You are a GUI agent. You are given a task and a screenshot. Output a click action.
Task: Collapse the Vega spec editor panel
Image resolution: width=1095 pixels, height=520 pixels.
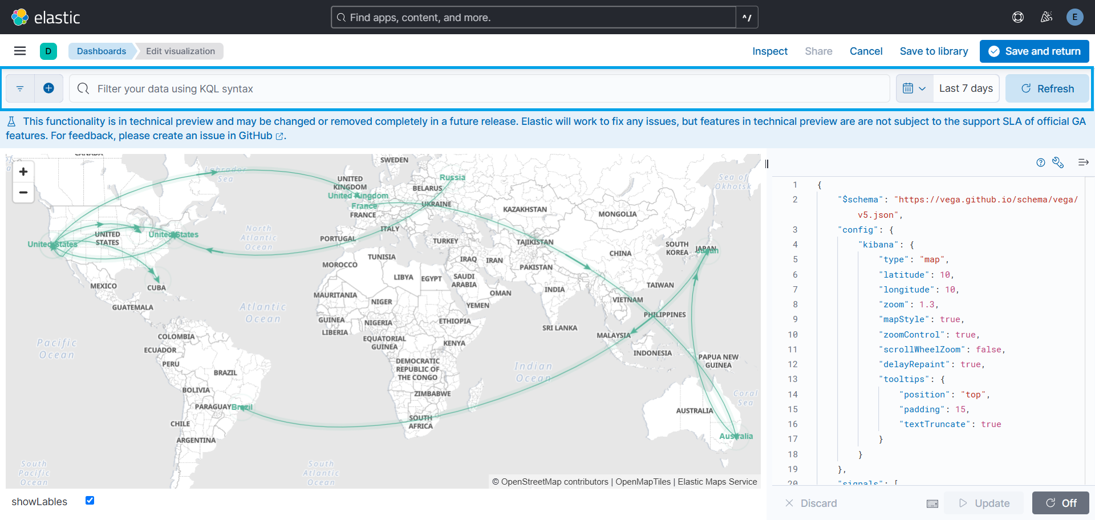(x=1083, y=162)
